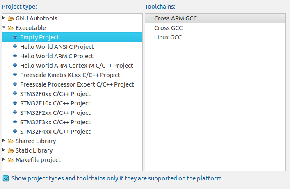The image size is (290, 189).
Task: Expand the Static Library tree node
Action: coord(4,150)
